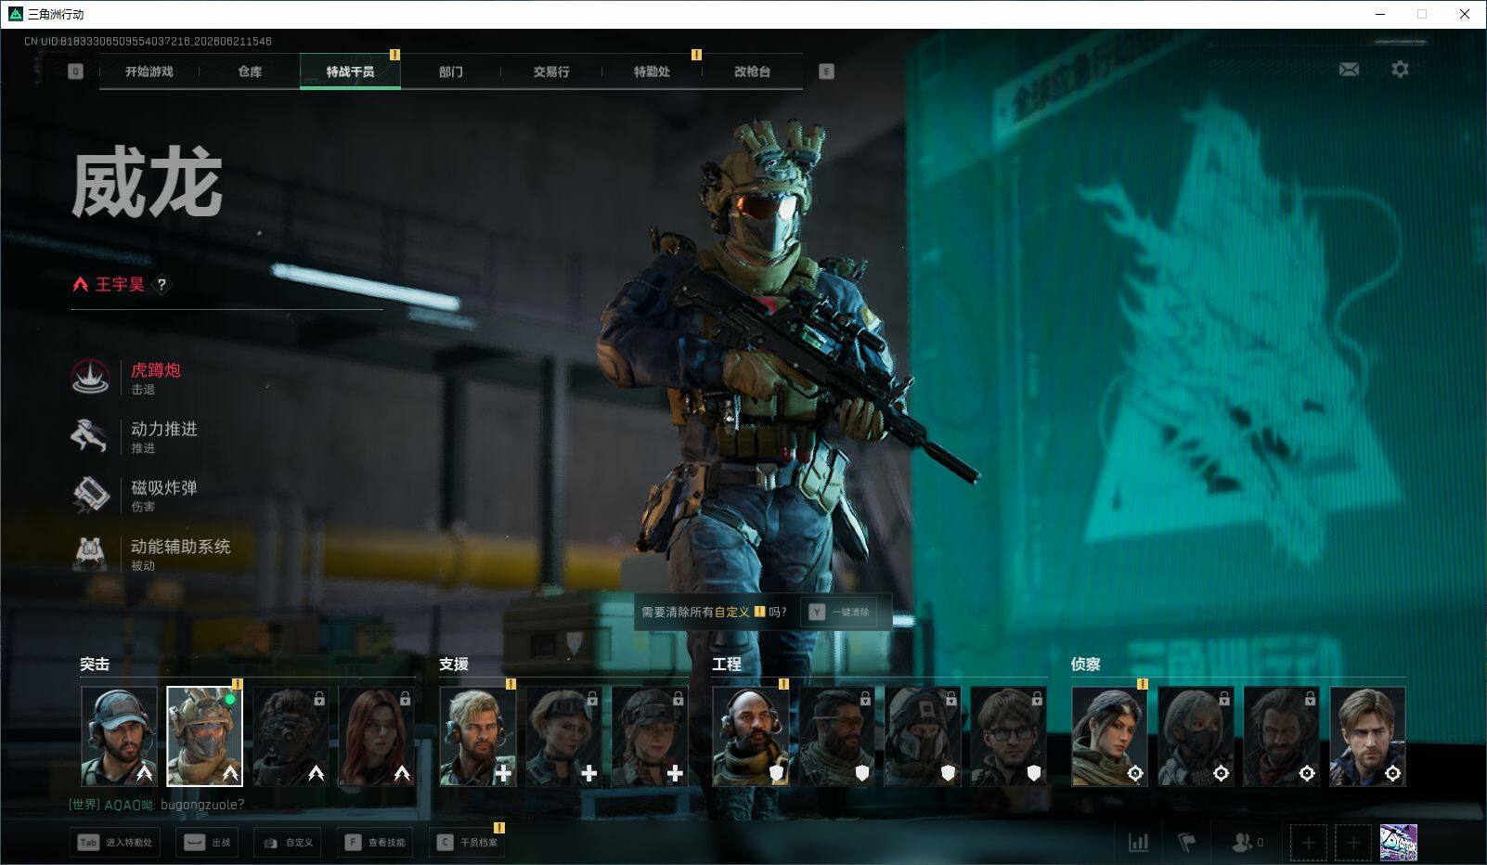Click the second empty squad slot plus
The image size is (1487, 865).
tap(1353, 843)
